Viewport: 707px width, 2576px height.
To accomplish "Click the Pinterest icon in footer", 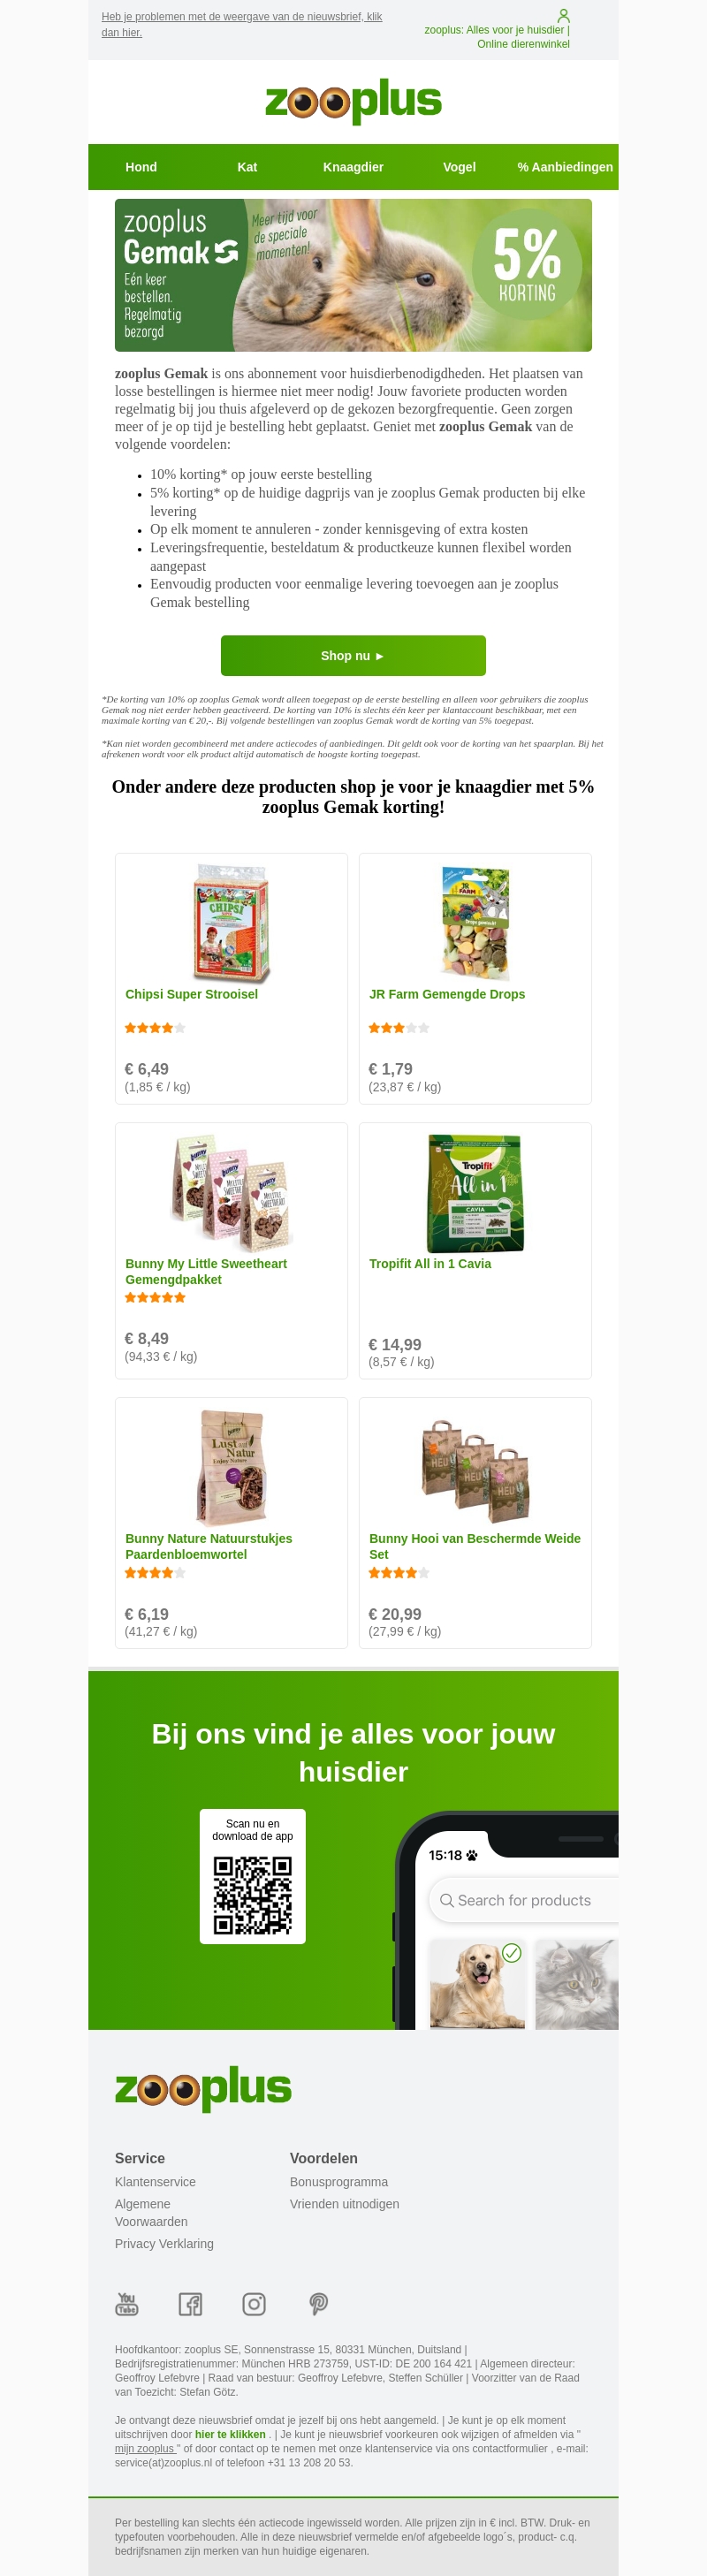I will pos(318,2304).
